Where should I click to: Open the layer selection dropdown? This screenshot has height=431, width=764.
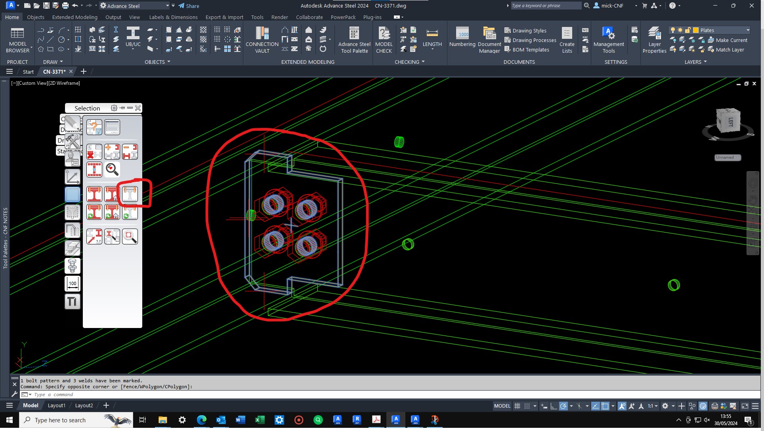pos(747,30)
